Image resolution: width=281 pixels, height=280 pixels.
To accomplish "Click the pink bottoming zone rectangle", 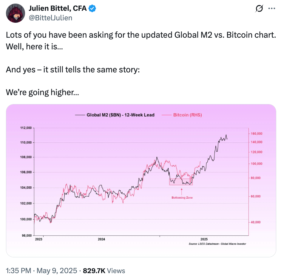I will coord(181,182).
